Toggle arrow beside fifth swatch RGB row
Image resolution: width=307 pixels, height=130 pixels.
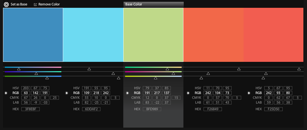pyautogui.click(x=249, y=93)
